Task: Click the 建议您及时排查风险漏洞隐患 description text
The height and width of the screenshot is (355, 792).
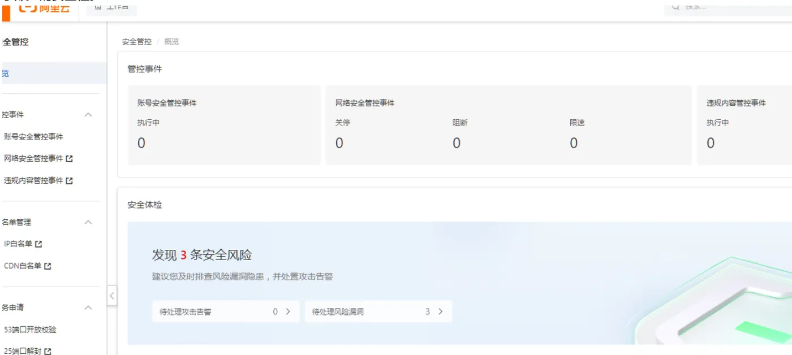Action: tap(243, 277)
